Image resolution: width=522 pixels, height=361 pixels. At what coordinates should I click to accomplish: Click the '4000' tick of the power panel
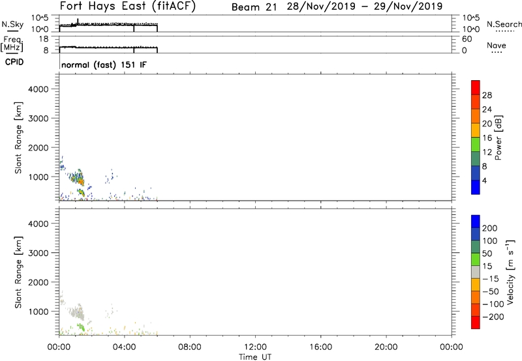point(38,89)
